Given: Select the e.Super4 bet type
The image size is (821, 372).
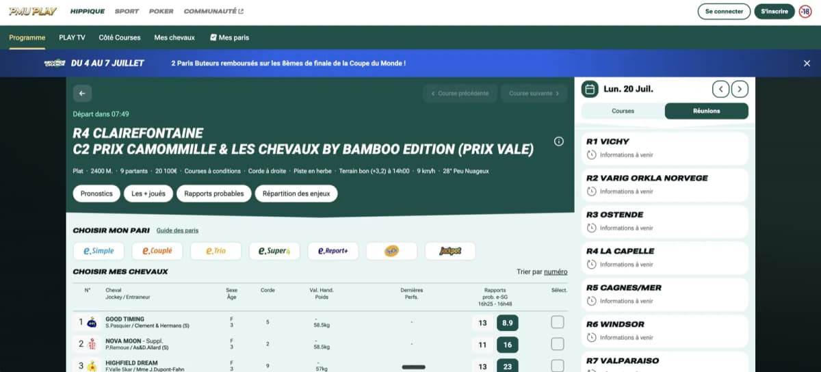Looking at the screenshot, I should pyautogui.click(x=274, y=251).
